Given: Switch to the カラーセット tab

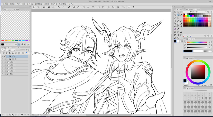Looking at the screenshot, I should [x=190, y=10].
